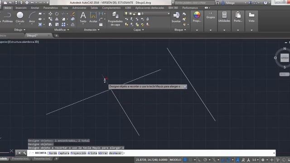Viewport: 290px width, 163px height.
Task: Expand the Modificar panel
Action: (62, 30)
